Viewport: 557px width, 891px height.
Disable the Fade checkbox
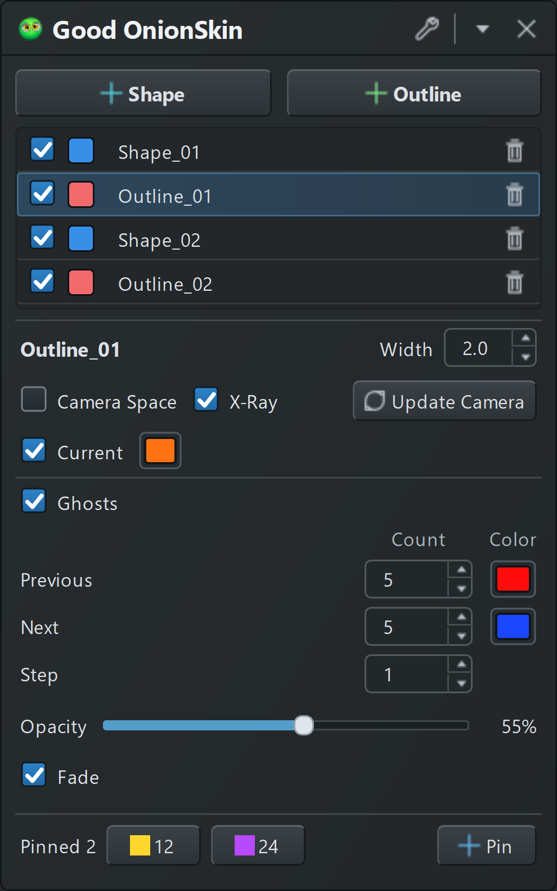point(34,775)
